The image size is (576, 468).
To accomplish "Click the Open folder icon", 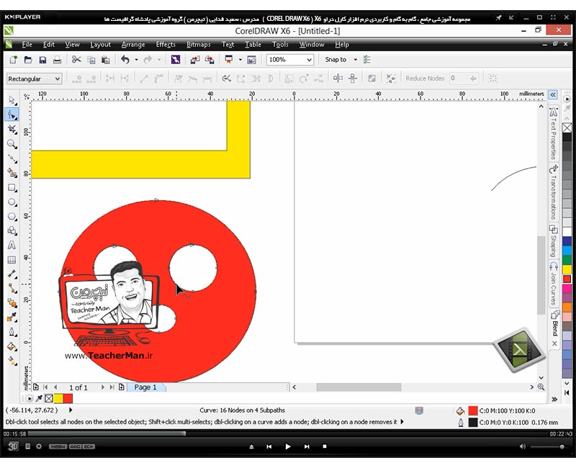I will pyautogui.click(x=28, y=60).
